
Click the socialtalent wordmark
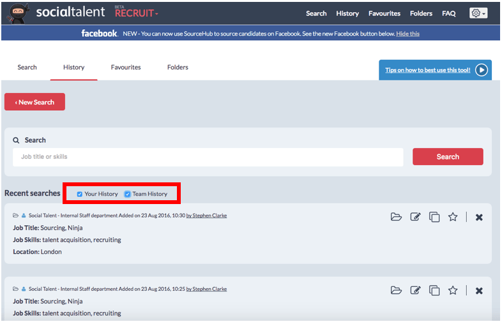pos(70,12)
